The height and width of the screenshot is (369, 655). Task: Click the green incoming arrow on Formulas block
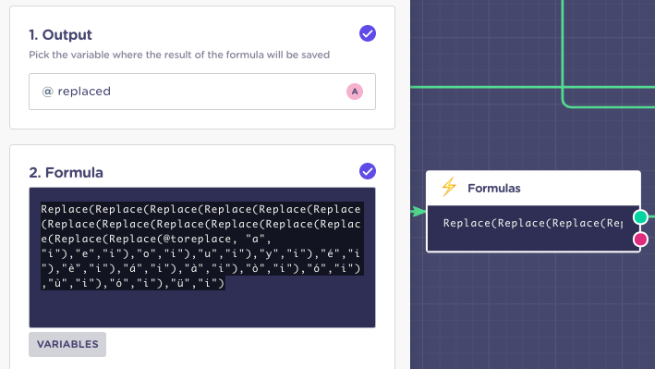point(418,211)
